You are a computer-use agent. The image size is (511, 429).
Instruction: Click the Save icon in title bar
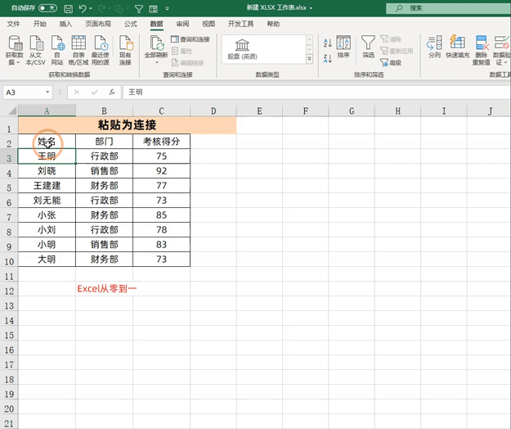(x=68, y=8)
